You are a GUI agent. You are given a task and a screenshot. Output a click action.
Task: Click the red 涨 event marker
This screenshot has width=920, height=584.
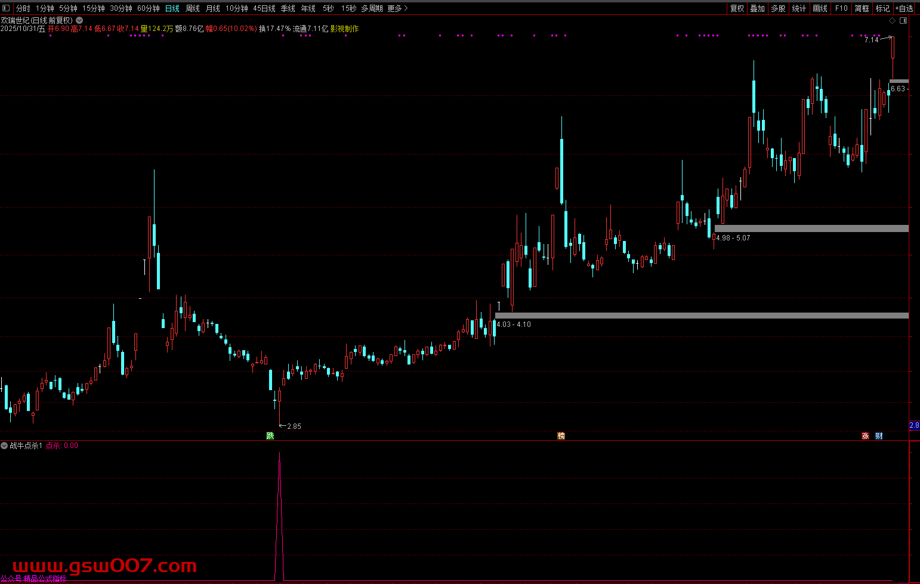[x=865, y=436]
